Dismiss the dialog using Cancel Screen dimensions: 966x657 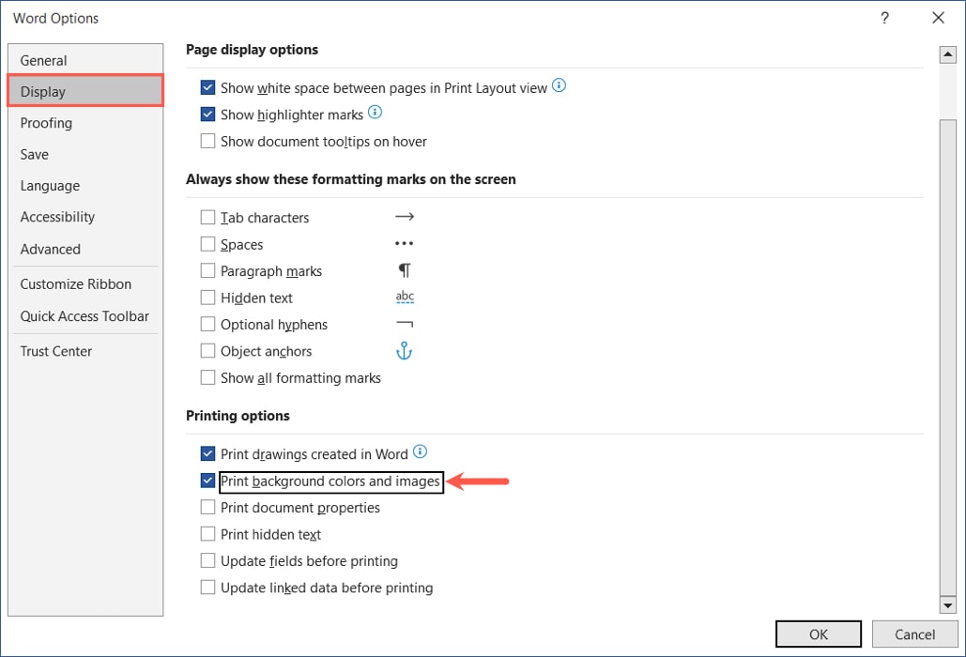click(x=915, y=634)
